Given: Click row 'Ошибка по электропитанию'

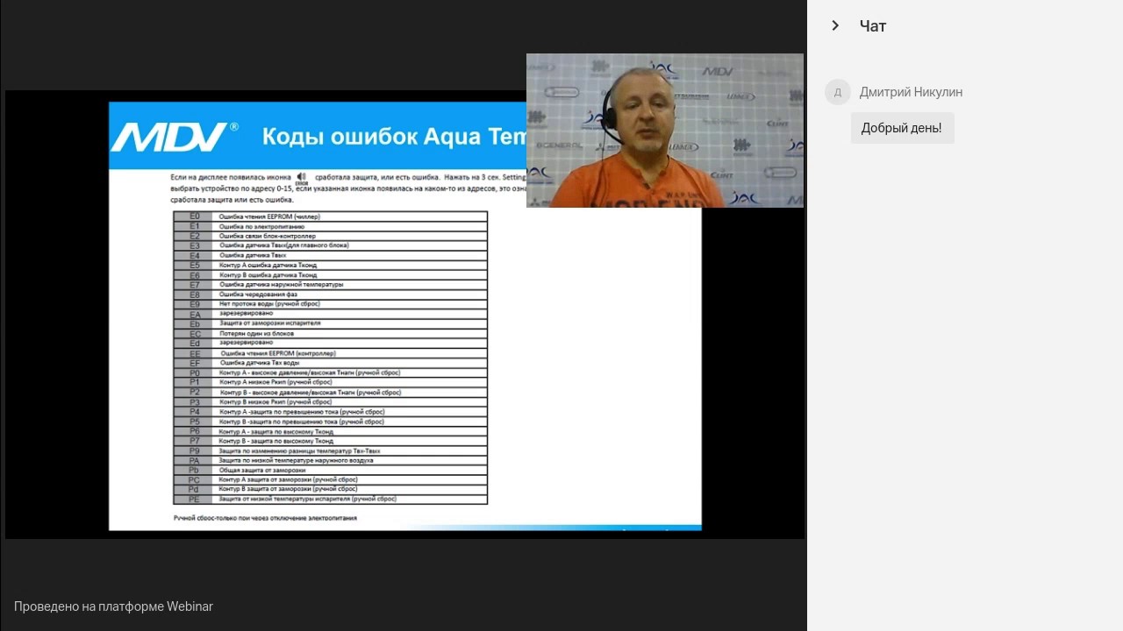Looking at the screenshot, I should tap(330, 226).
